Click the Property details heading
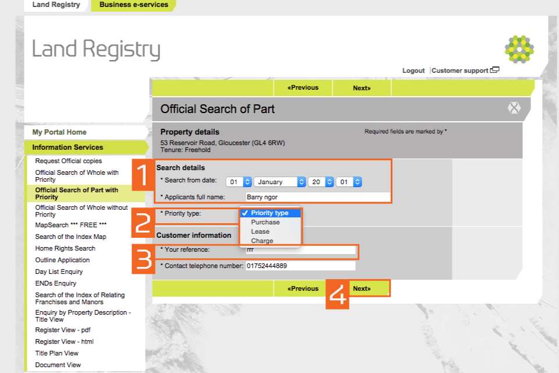 point(190,132)
